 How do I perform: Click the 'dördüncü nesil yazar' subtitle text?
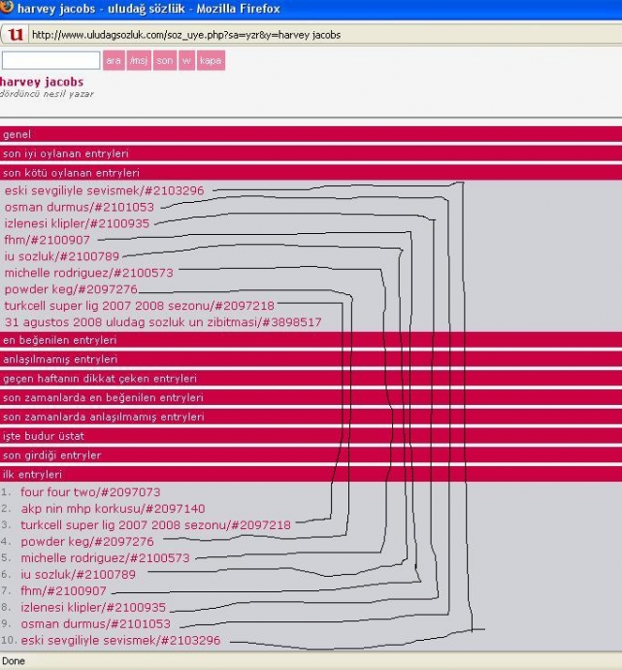[47, 94]
